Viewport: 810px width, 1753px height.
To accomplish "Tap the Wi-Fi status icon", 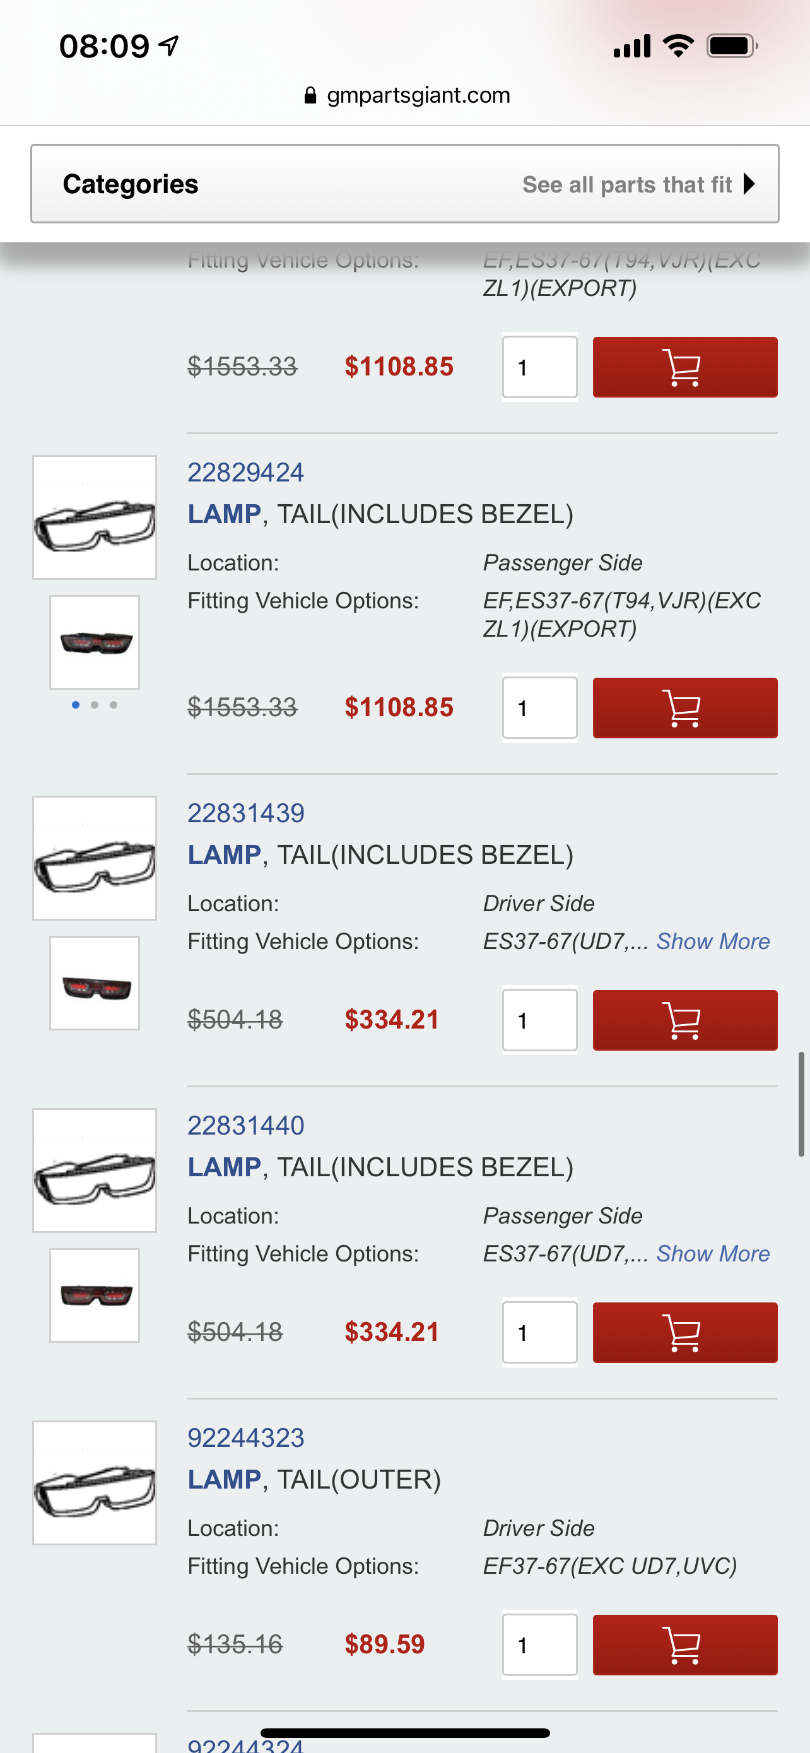I will 678,45.
